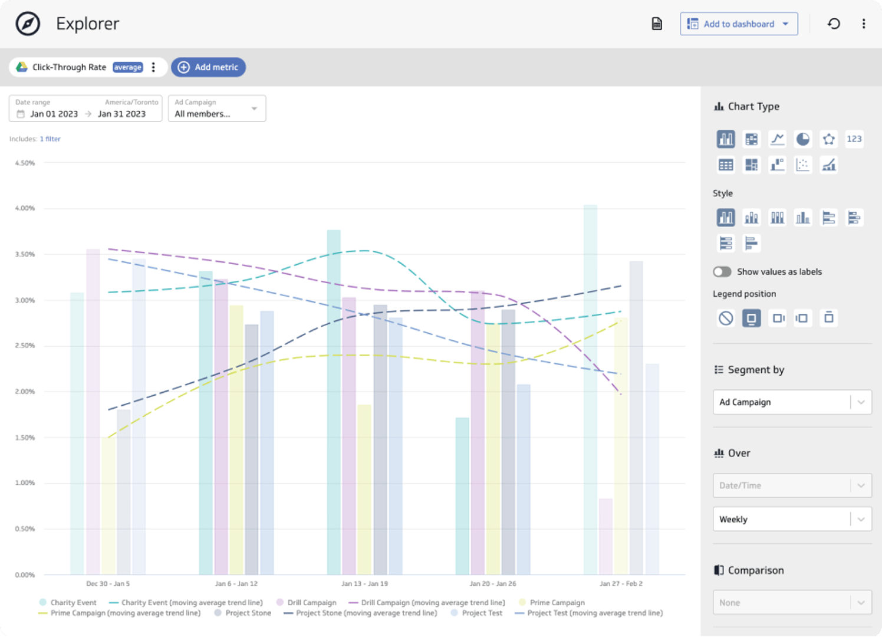The image size is (882, 637).
Task: Click the Jan 20 - Jan 26 axis label
Action: pos(493,584)
